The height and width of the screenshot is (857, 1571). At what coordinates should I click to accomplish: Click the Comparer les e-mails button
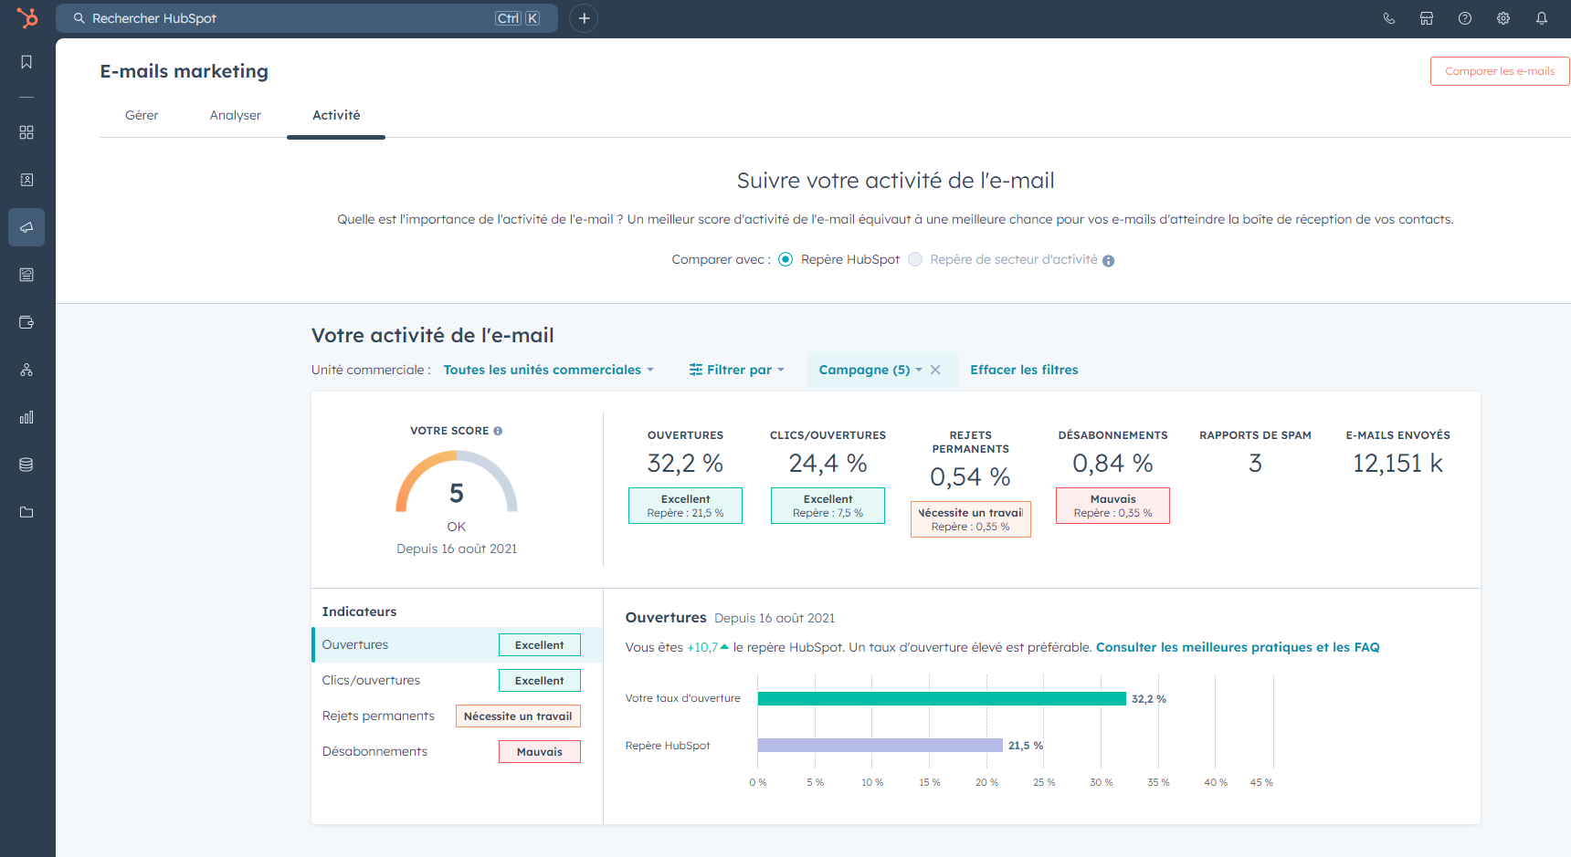tap(1500, 71)
